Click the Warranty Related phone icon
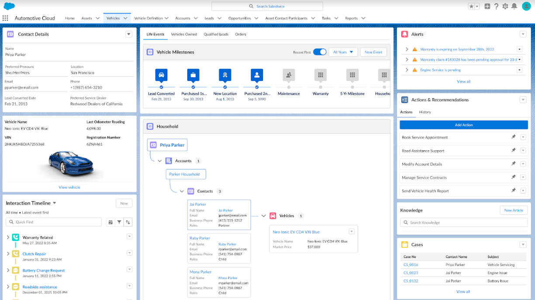Viewport: 535px width, 300px height. tap(16, 237)
